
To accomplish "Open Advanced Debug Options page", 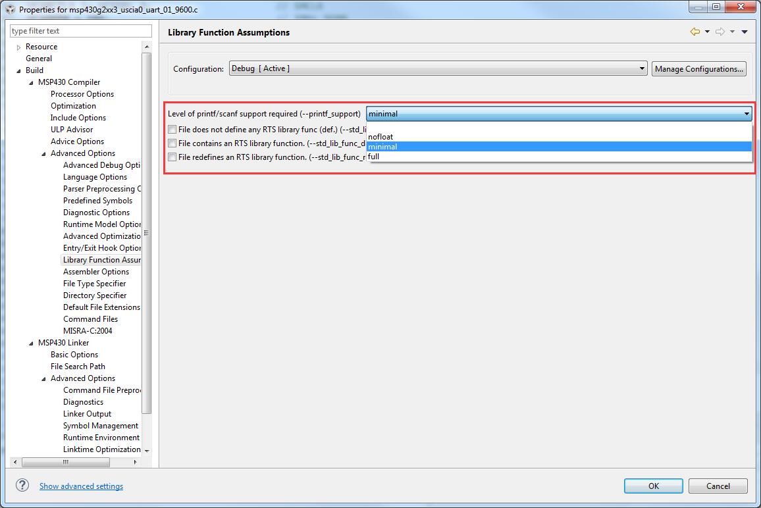I will point(101,165).
